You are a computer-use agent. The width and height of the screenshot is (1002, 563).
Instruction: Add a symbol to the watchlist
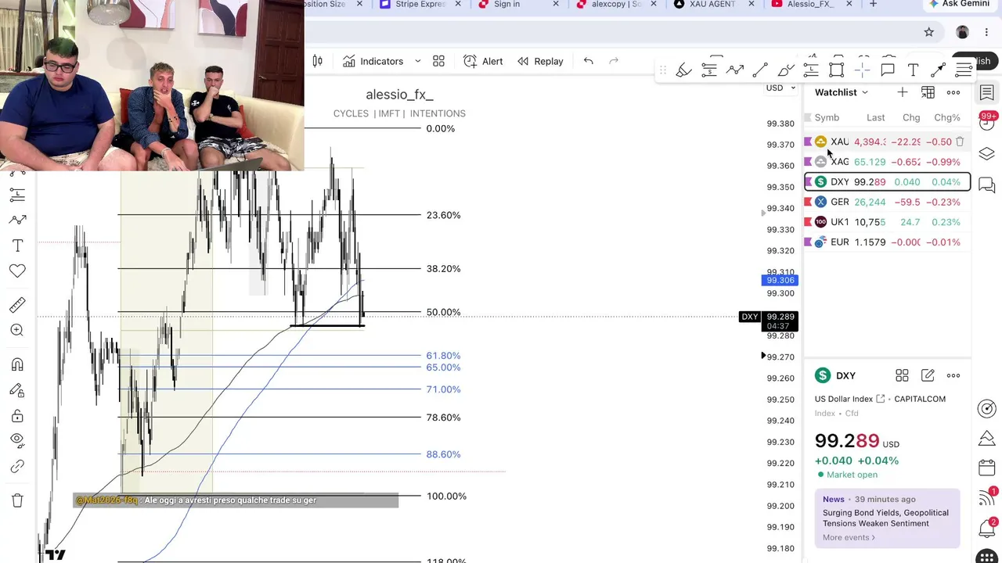(902, 92)
